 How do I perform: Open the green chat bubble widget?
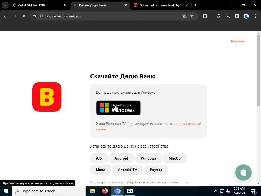243,173
